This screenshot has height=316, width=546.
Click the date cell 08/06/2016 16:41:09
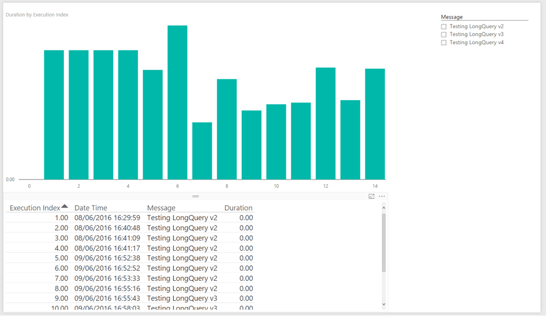pyautogui.click(x=107, y=238)
